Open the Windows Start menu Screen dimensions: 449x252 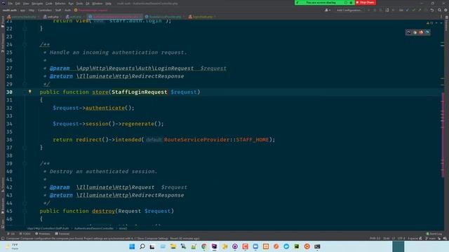coord(132,246)
